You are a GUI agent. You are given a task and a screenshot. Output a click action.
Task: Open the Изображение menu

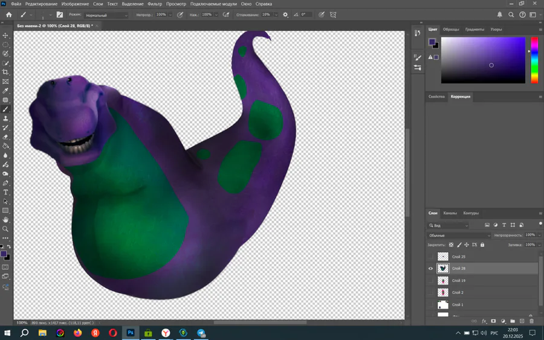click(76, 4)
